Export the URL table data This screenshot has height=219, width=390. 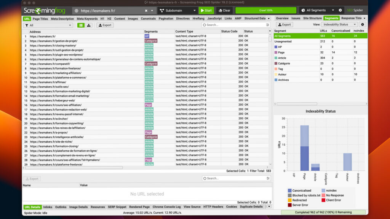105,25
